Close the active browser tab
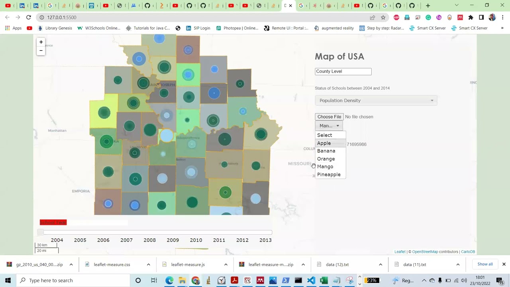Image resolution: width=510 pixels, height=287 pixels. tap(290, 6)
